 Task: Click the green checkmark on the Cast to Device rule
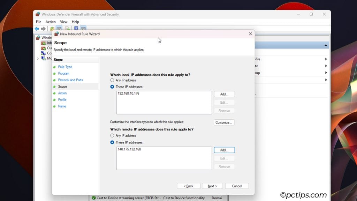pos(94,198)
